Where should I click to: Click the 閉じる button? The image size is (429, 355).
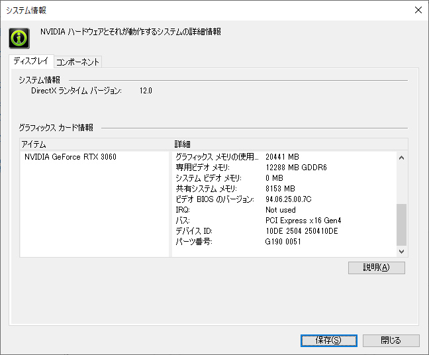(x=391, y=340)
